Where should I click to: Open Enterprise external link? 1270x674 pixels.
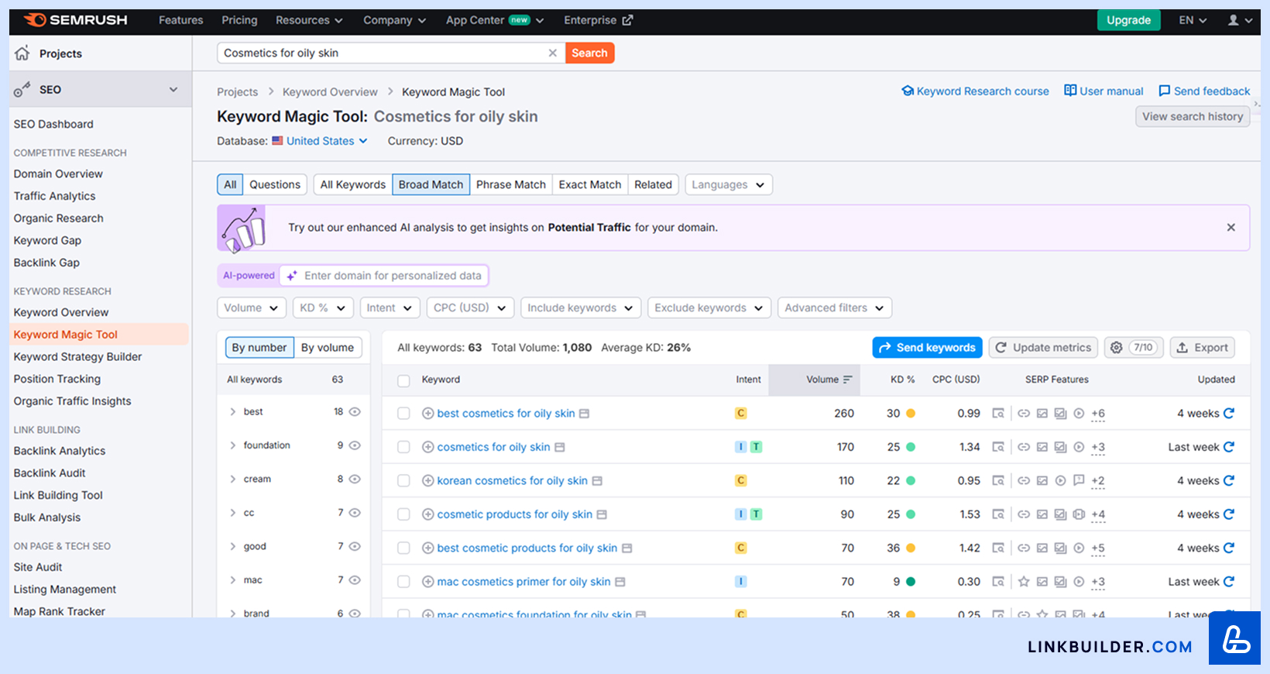[598, 20]
